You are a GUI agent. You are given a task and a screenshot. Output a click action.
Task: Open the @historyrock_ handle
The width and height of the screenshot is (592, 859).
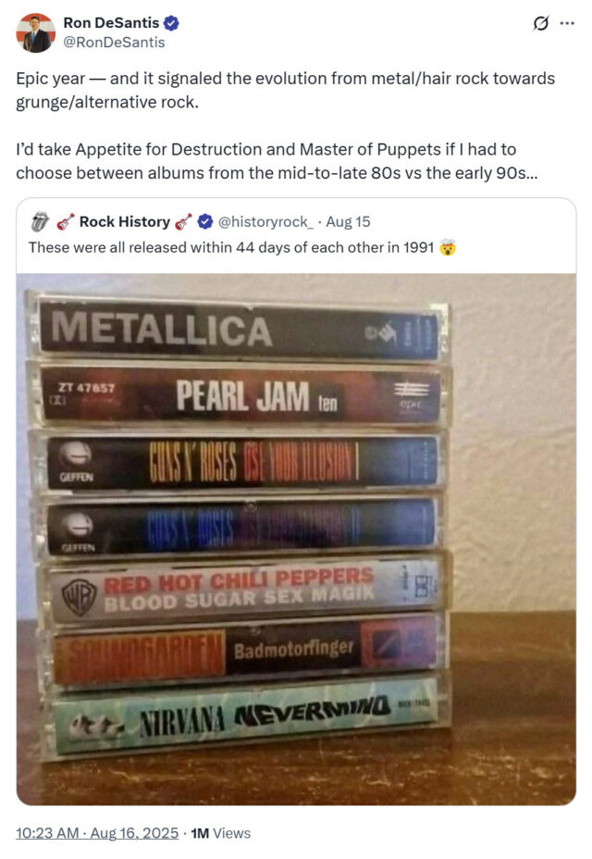(x=265, y=221)
